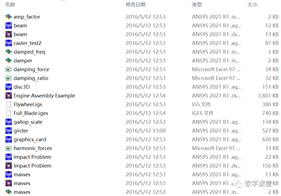Image resolution: width=281 pixels, height=196 pixels.
Task: Select the caster_test2 file name
Action: pos(28,43)
